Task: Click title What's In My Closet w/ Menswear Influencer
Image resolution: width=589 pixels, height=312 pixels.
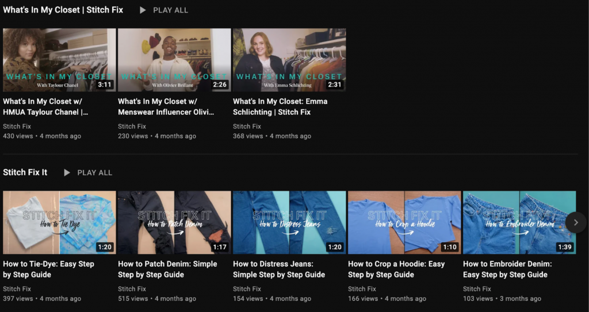Action: (166, 107)
